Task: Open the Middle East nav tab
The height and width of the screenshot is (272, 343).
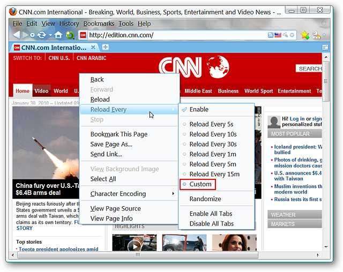Action: tap(198, 91)
